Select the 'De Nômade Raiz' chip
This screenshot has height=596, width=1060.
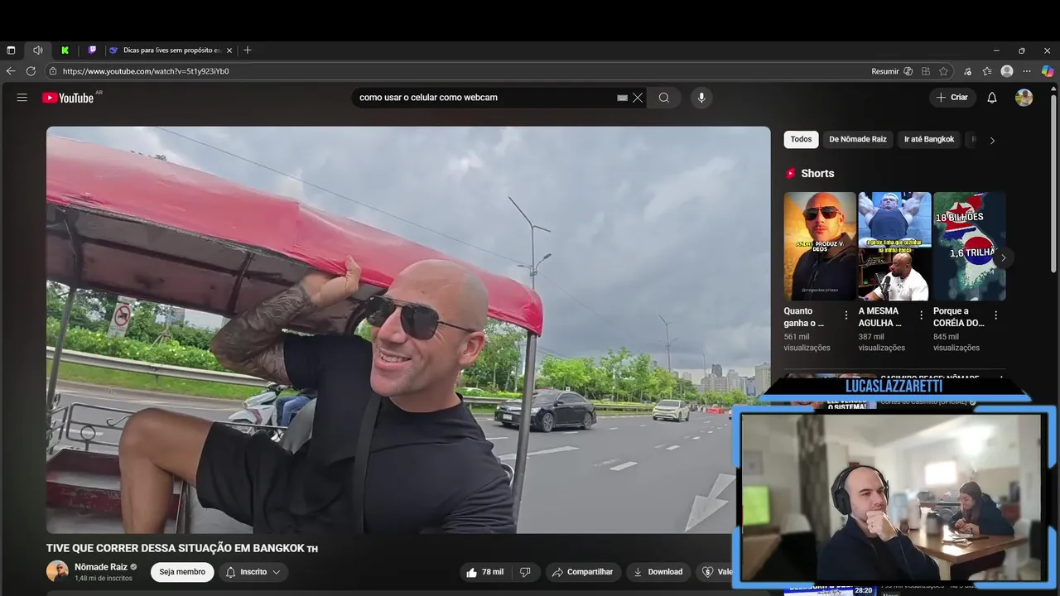point(858,140)
